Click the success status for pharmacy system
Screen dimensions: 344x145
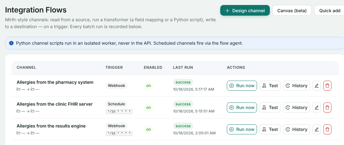click(x=183, y=82)
